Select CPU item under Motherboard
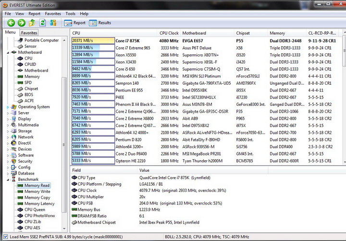This screenshot has width=346, height=241. pos(28,58)
